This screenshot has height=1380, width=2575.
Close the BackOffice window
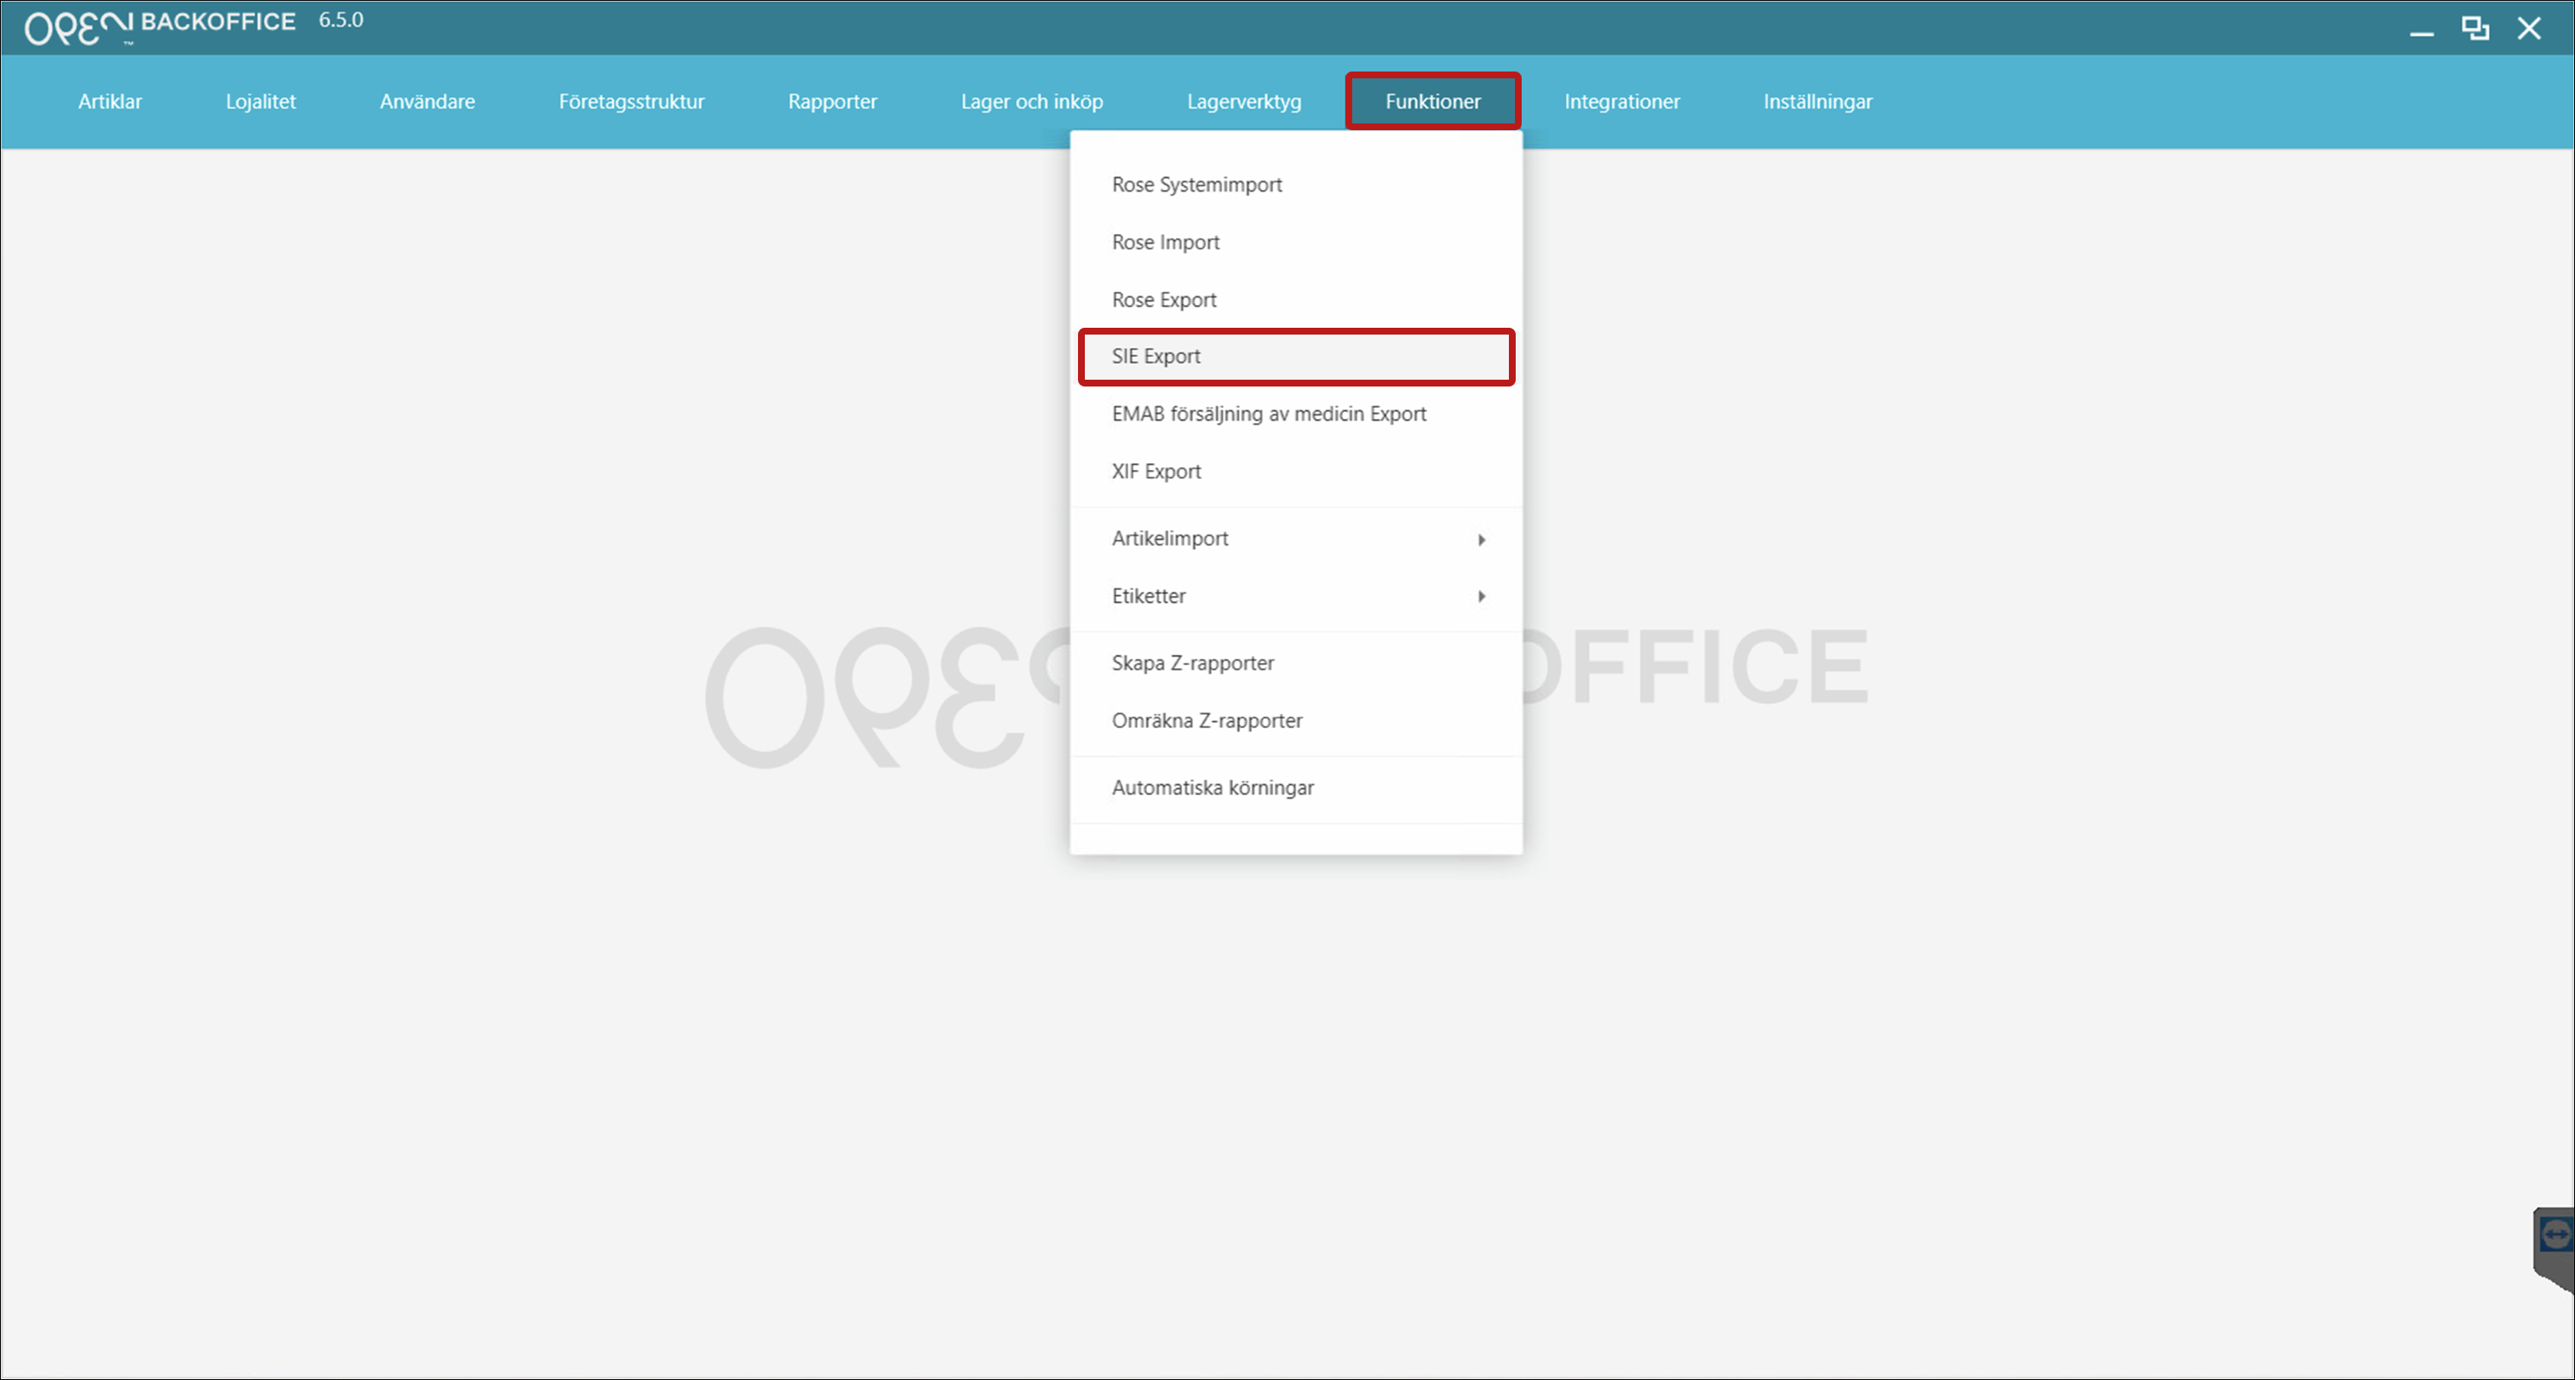click(2528, 29)
